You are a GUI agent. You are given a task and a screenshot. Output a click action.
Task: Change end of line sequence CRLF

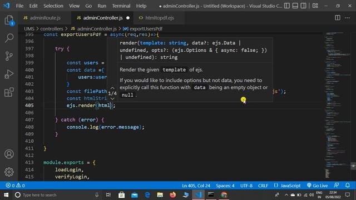tap(263, 186)
